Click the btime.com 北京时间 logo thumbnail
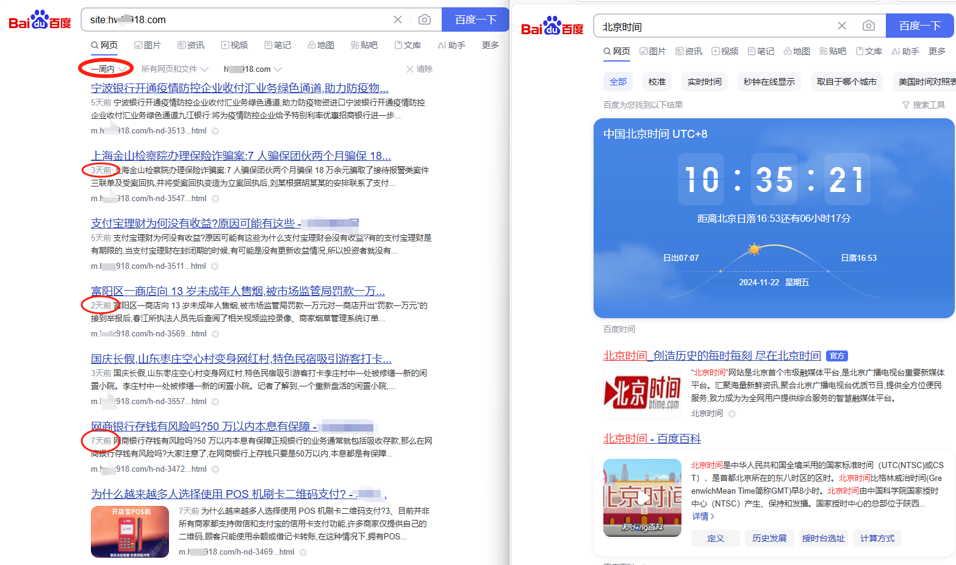This screenshot has height=565, width=956. pos(642,393)
